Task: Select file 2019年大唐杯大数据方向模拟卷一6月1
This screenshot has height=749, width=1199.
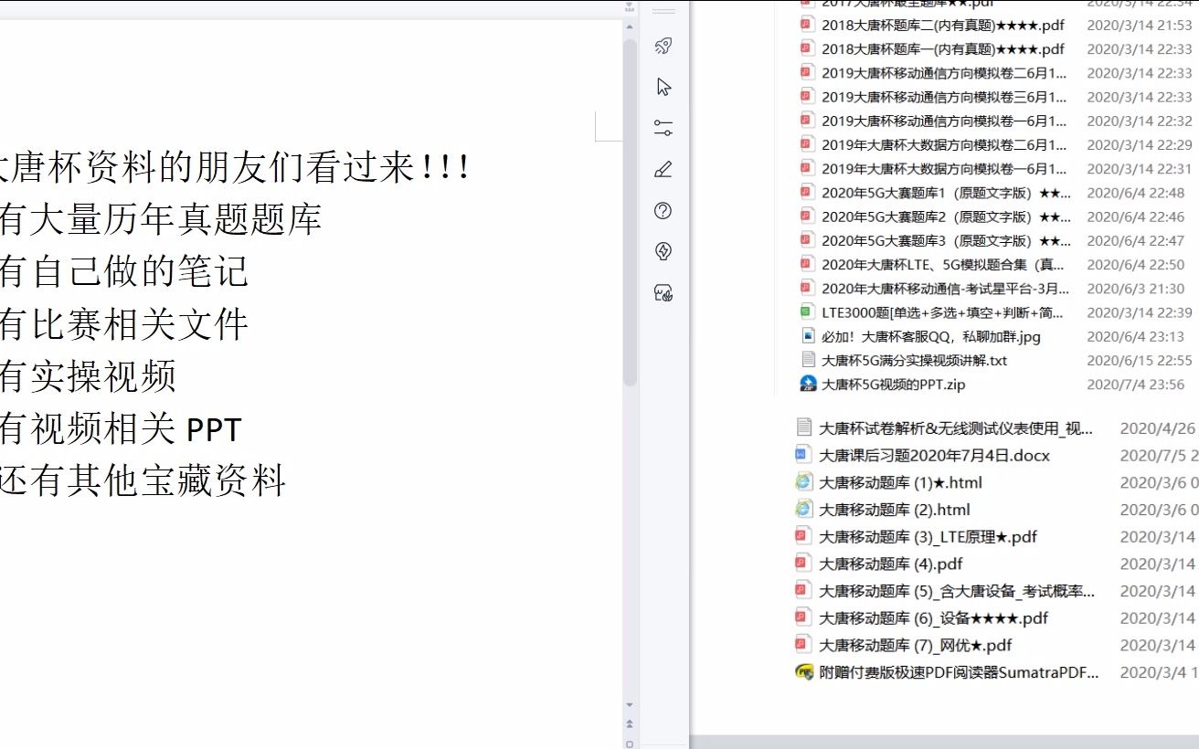Action: 944,168
